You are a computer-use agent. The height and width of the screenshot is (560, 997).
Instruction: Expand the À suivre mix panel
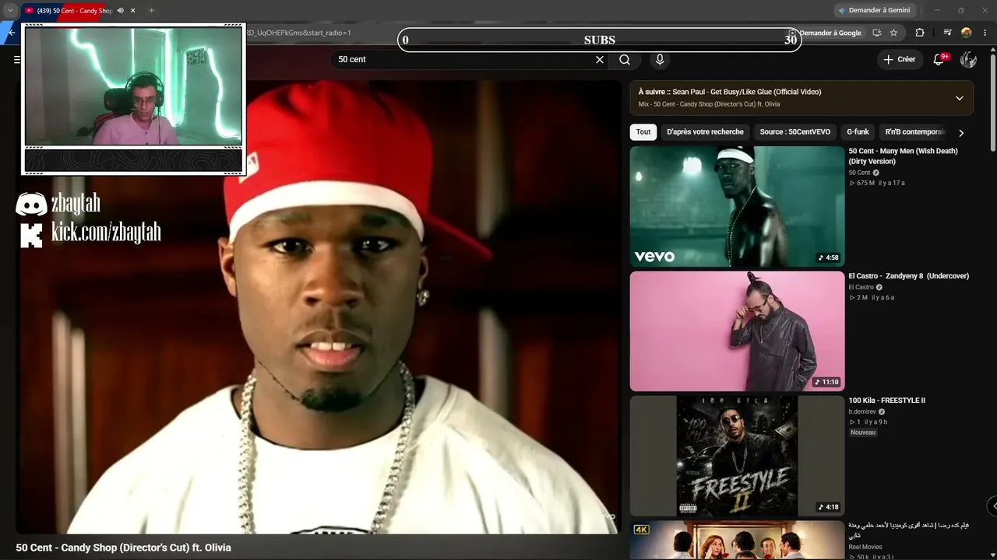point(960,98)
